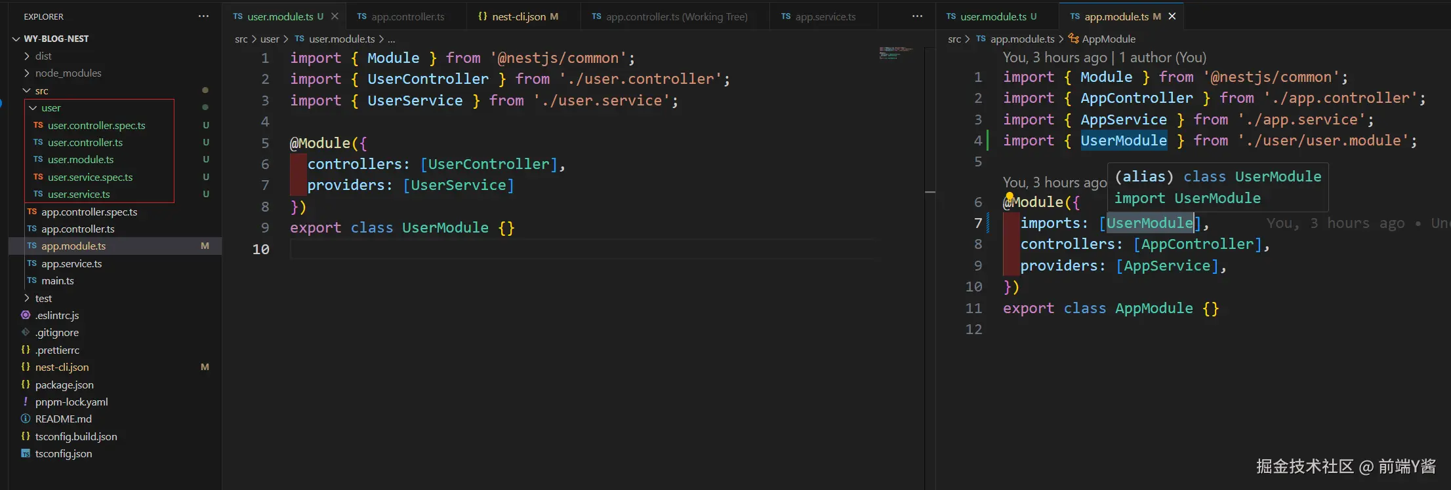Click the pnpm-lock yaml exclamation icon
Image resolution: width=1451 pixels, height=490 pixels.
(x=26, y=402)
